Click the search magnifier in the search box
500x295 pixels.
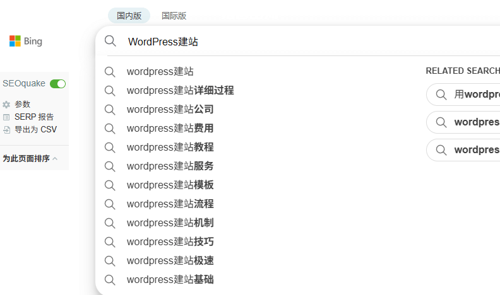click(x=110, y=41)
